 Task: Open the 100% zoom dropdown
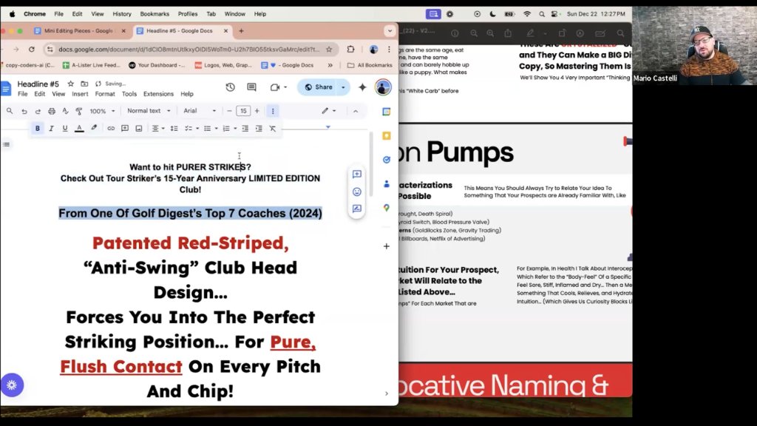coord(102,111)
